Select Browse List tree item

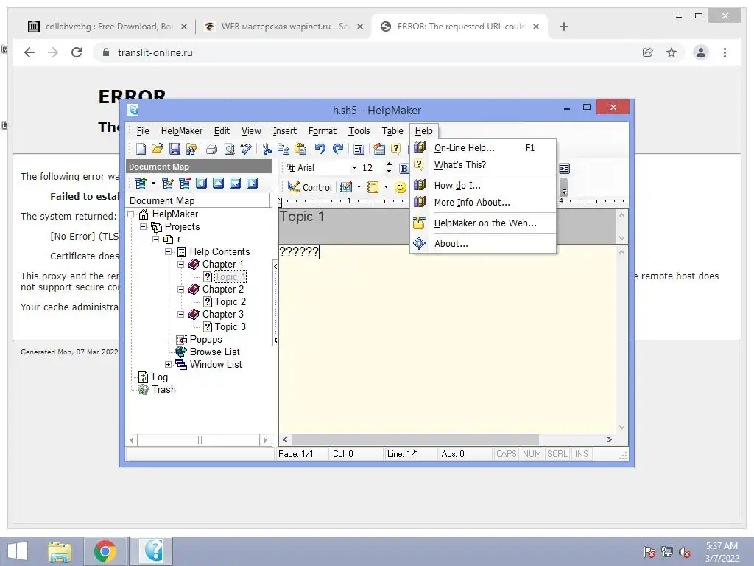click(214, 352)
